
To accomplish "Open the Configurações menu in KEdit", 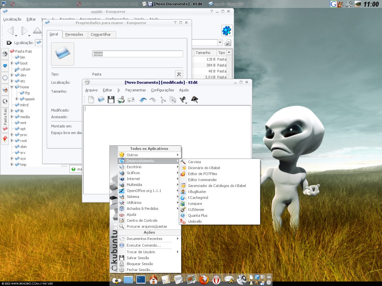I will (162, 90).
